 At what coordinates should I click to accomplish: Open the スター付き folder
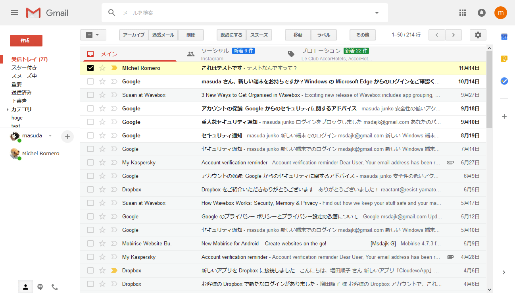(24, 68)
